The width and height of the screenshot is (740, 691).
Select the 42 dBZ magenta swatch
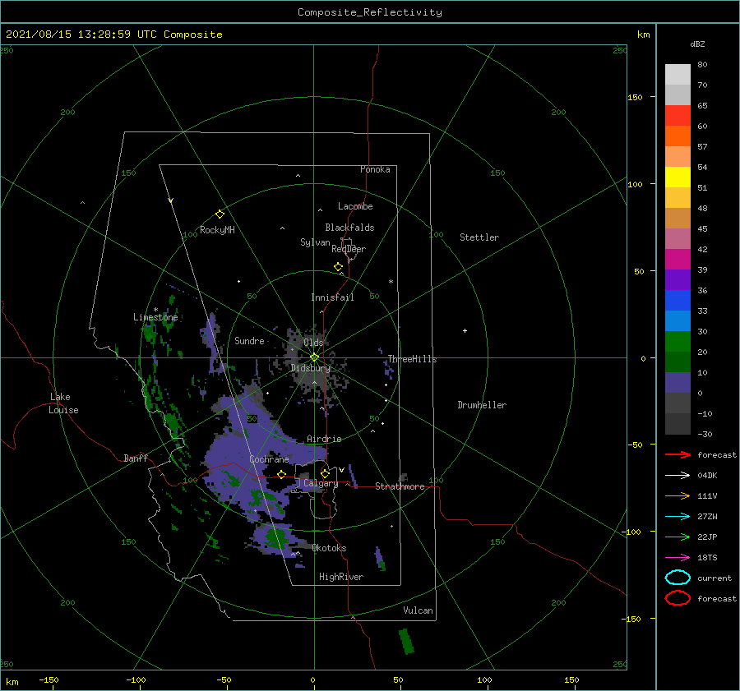click(678, 259)
